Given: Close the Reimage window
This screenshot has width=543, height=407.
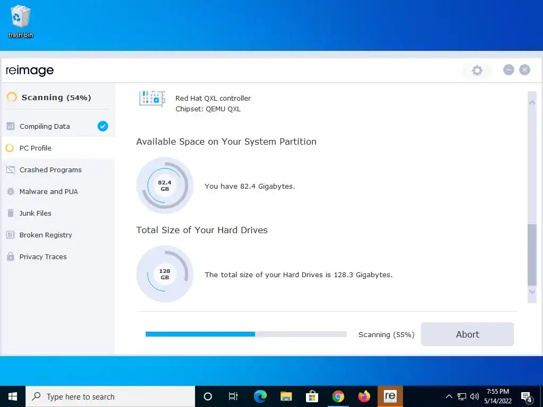Looking at the screenshot, I should tap(524, 70).
